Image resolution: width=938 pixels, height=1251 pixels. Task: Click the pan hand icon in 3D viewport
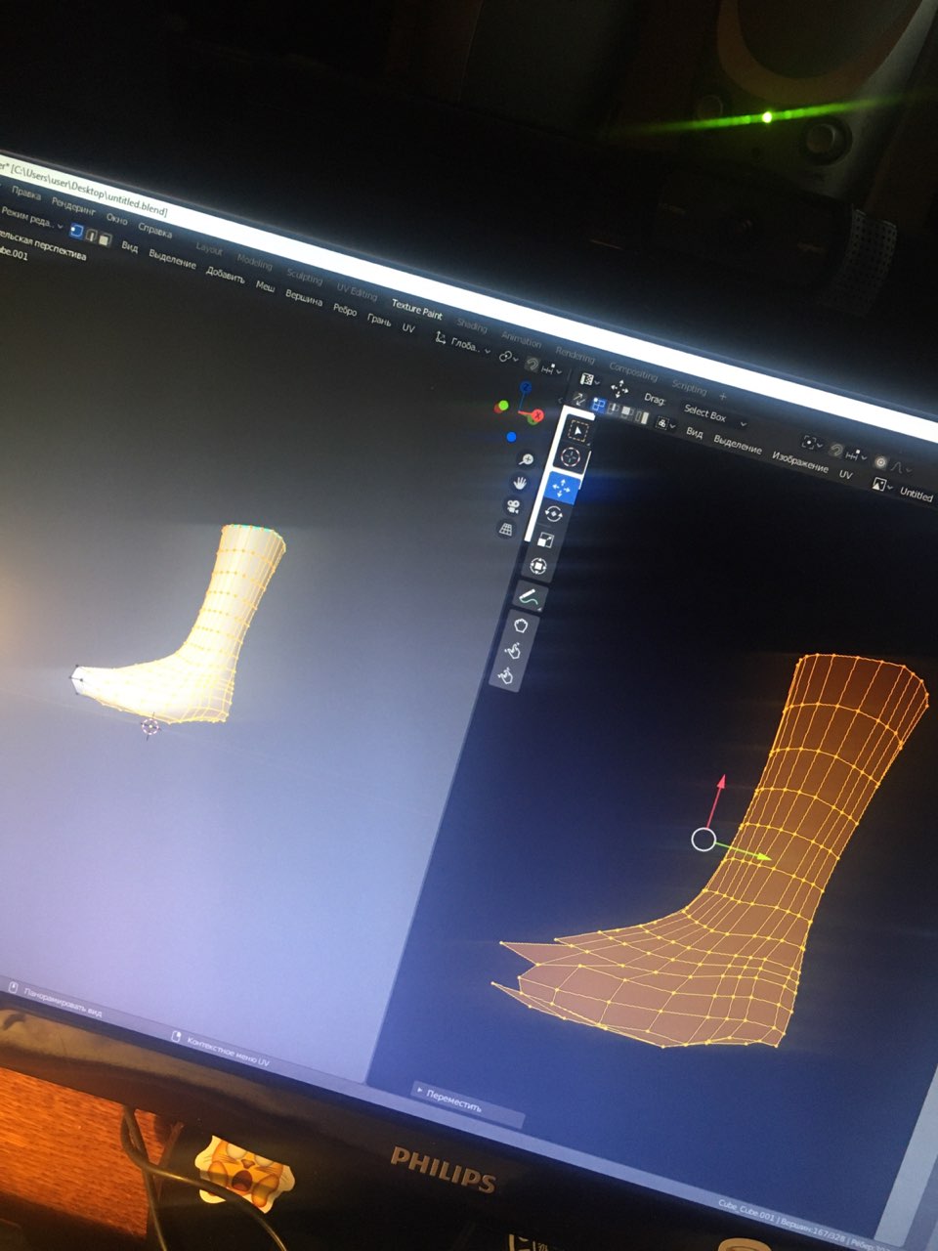[520, 483]
